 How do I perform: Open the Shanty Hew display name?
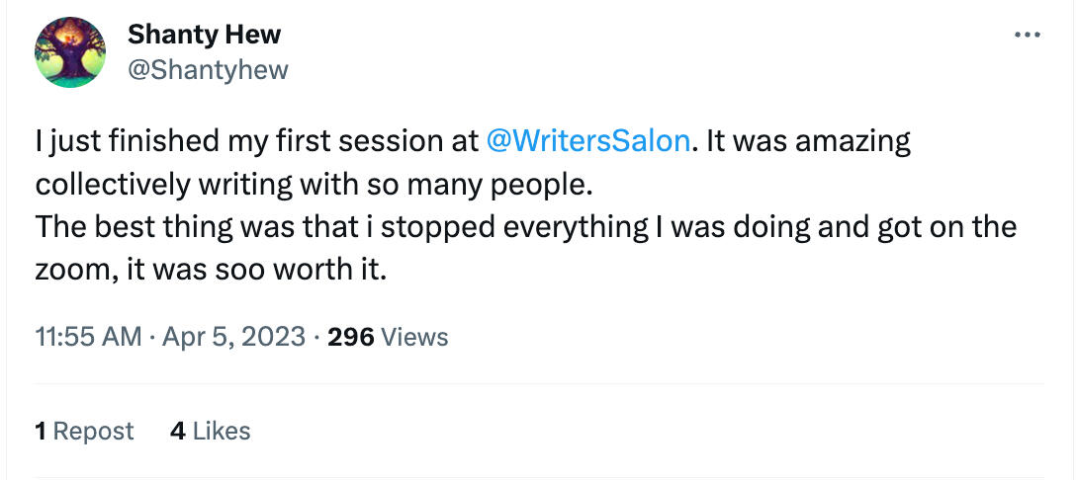point(204,35)
